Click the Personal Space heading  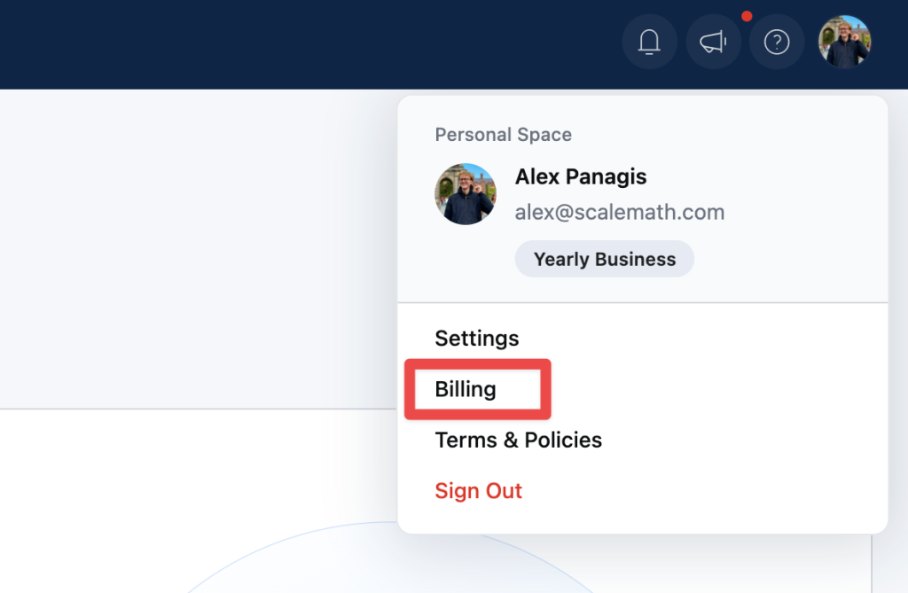(504, 135)
